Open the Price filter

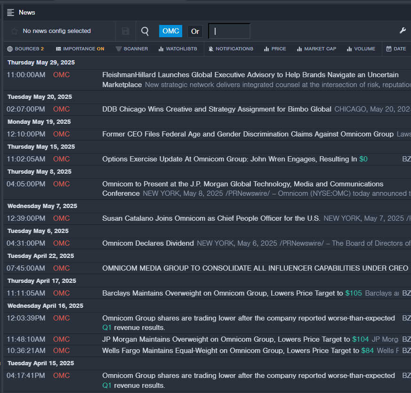pos(275,49)
